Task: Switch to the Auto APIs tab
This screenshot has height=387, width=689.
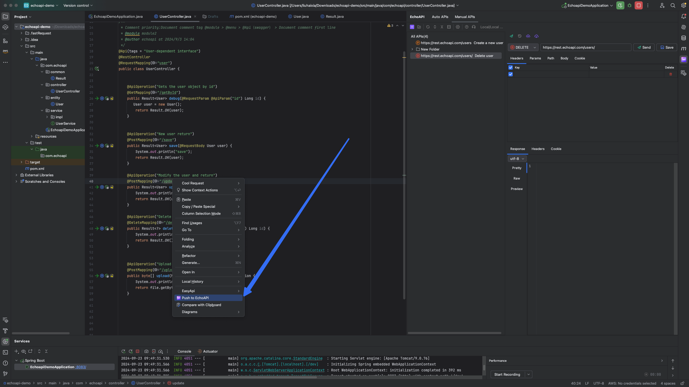Action: (440, 17)
